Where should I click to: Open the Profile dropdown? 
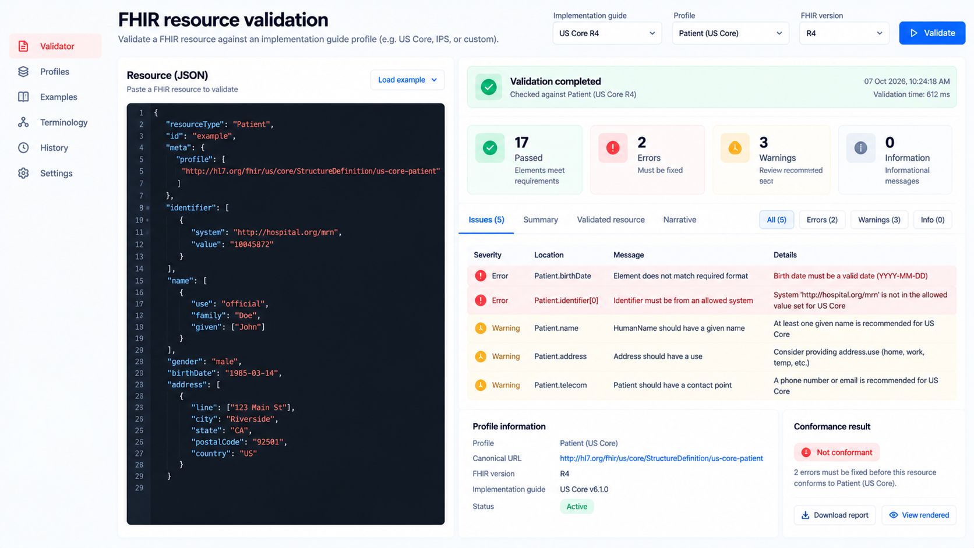click(x=730, y=33)
